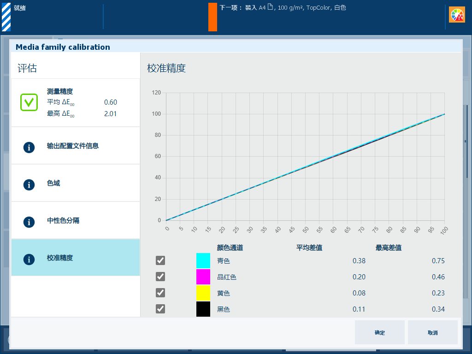Click the page orientation icon after A4

pos(270,7)
